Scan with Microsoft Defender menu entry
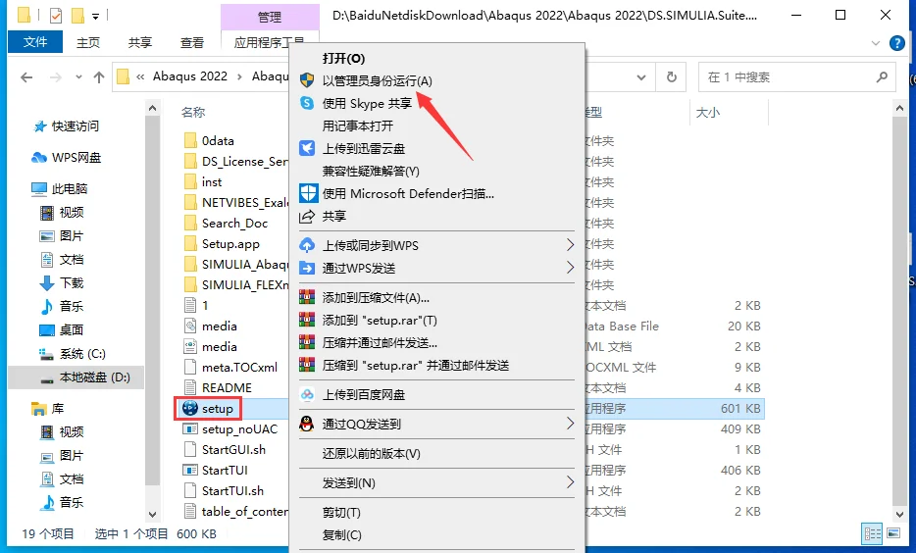This screenshot has width=916, height=553. click(x=408, y=194)
